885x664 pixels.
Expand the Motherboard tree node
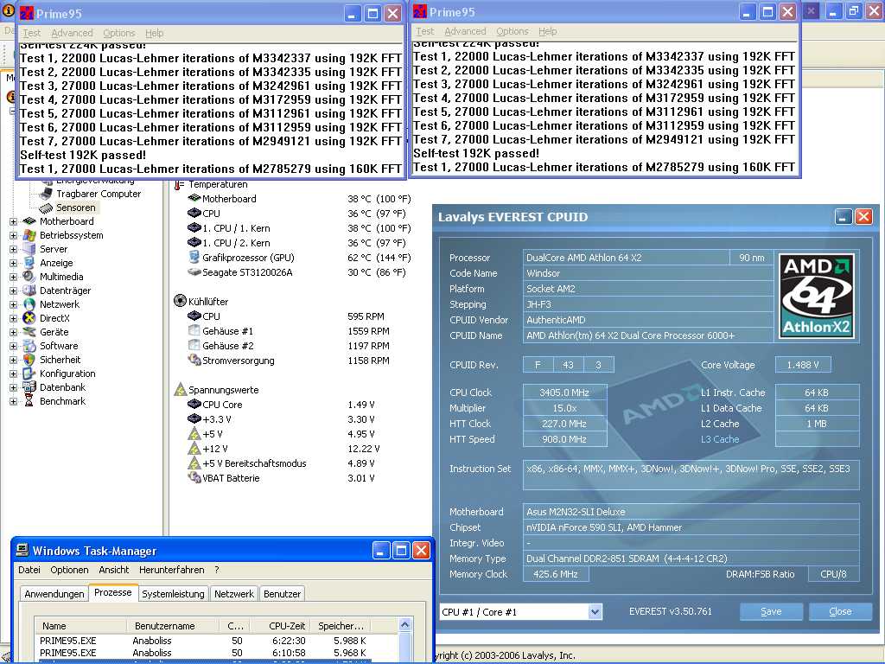(x=13, y=221)
